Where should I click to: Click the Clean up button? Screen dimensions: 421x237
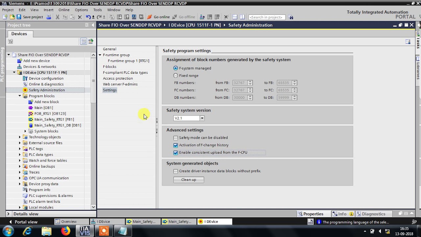tap(188, 180)
